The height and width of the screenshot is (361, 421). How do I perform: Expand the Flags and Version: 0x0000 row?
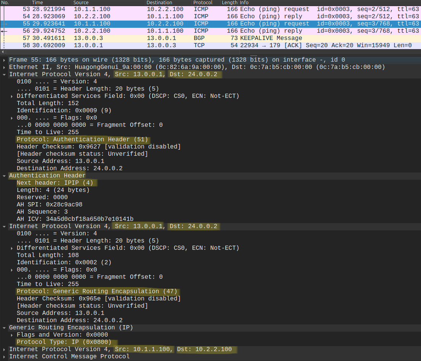[x=11, y=335]
